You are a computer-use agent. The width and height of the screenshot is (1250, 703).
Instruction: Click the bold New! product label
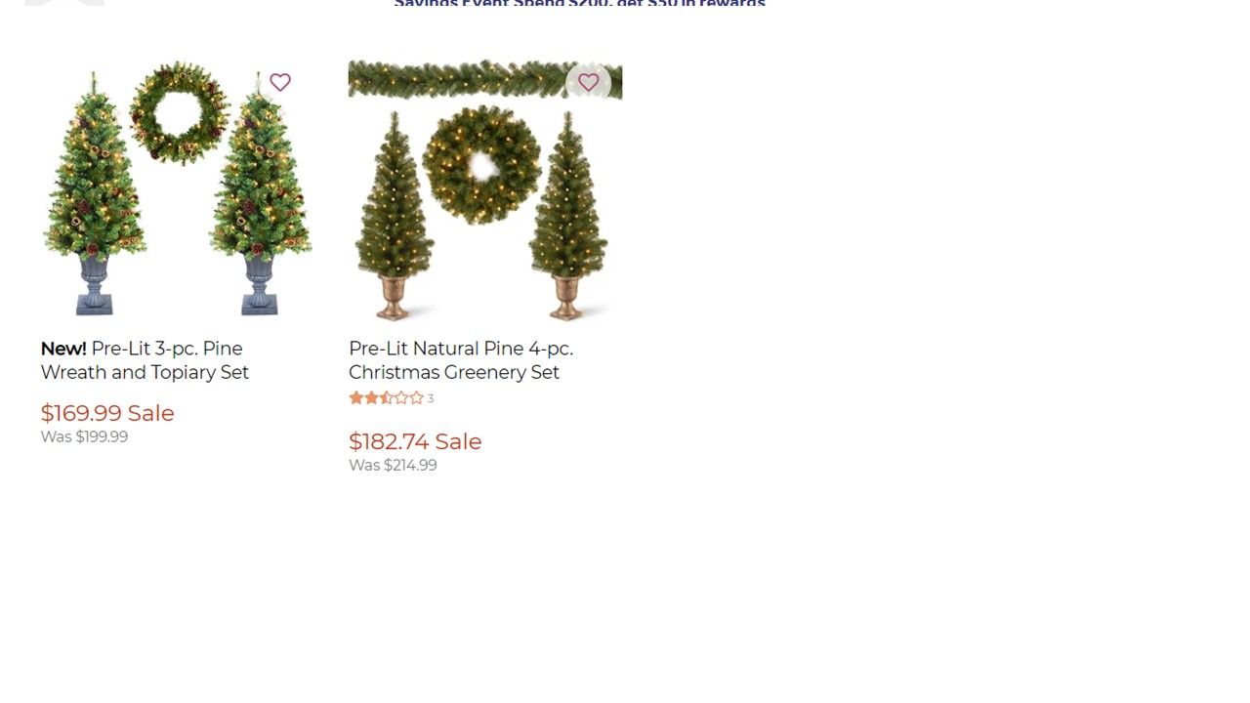[63, 349]
